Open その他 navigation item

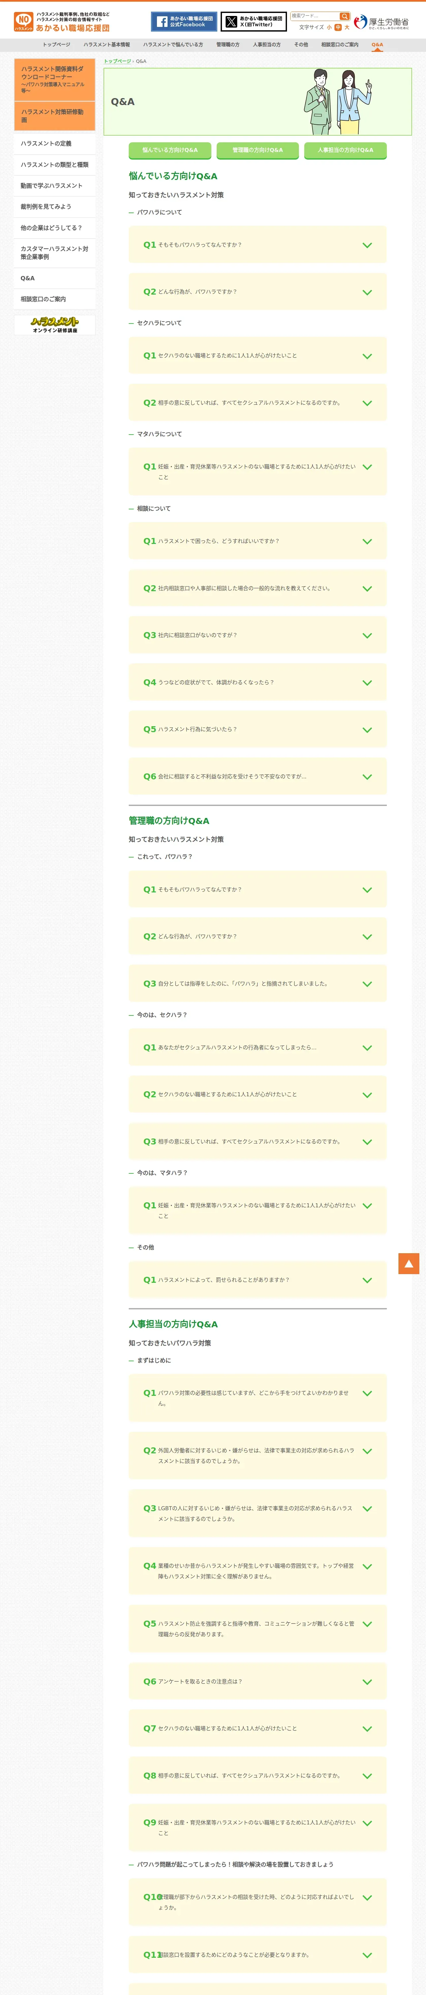pos(301,45)
